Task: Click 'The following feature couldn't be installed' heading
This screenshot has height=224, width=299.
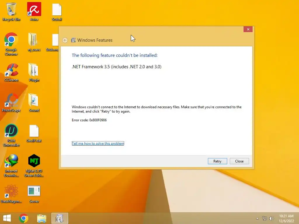Action: point(114,55)
